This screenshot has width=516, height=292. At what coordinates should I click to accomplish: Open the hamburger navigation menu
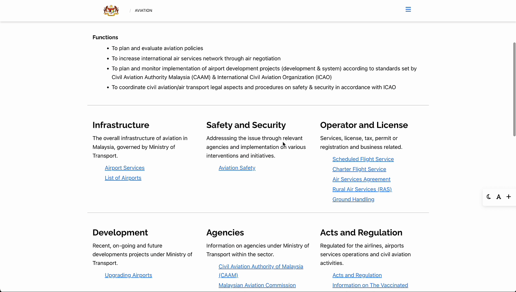tap(408, 9)
